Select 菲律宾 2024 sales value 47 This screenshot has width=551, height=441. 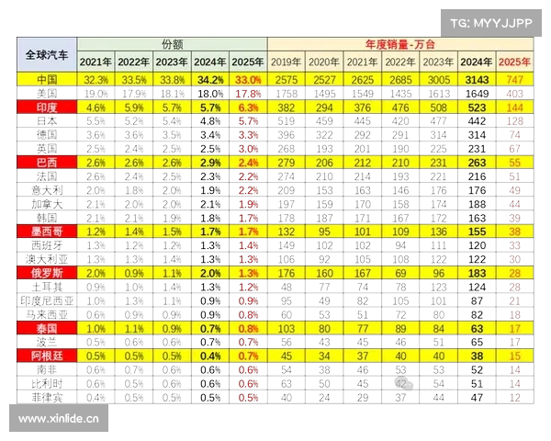tap(477, 398)
